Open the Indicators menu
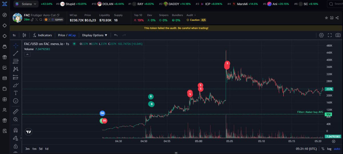This screenshot has width=343, height=154. pos(42,35)
